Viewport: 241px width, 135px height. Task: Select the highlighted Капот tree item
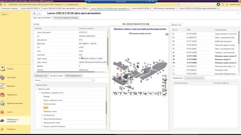(46, 108)
